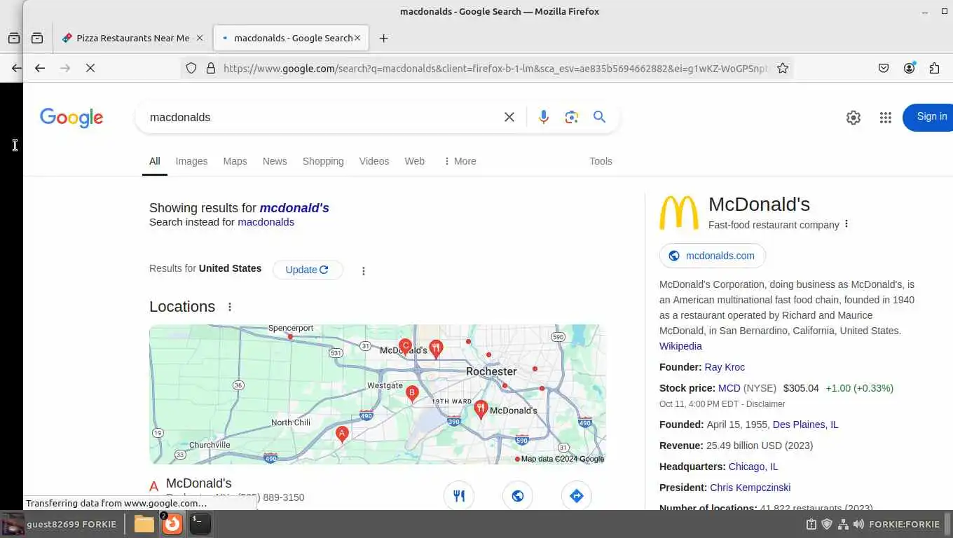Clear the search box with the X
This screenshot has width=953, height=538.
click(509, 117)
